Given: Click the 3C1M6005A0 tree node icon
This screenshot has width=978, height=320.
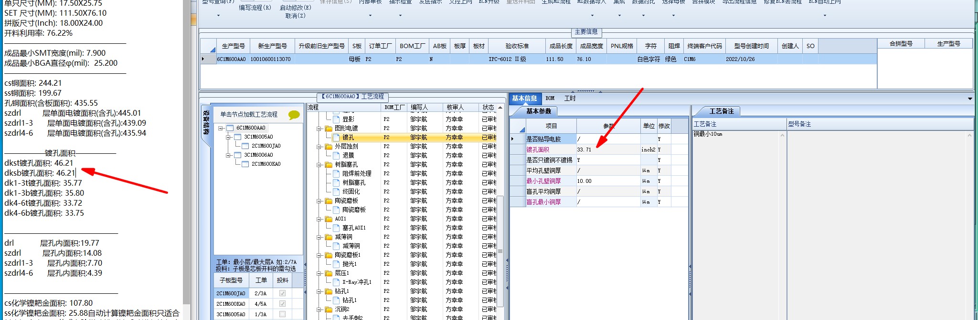Looking at the screenshot, I should pyautogui.click(x=237, y=137).
